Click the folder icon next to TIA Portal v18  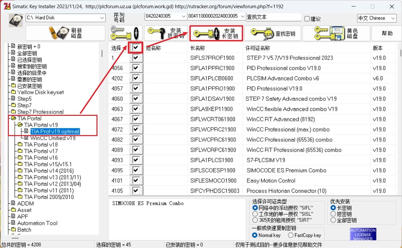click(20, 145)
